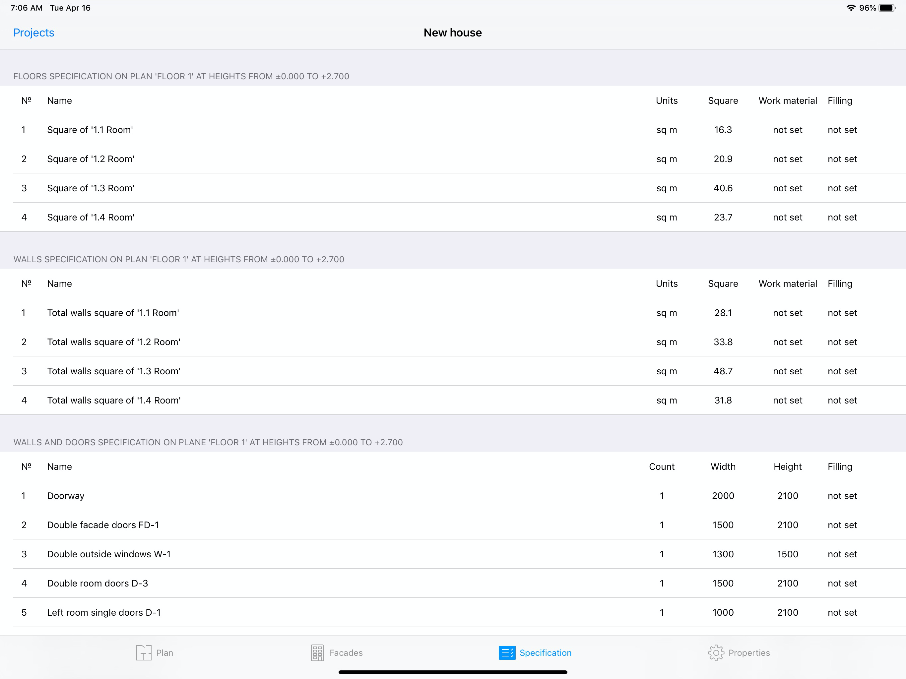The height and width of the screenshot is (679, 906).
Task: Tap floor square value 23.7
Action: [723, 217]
